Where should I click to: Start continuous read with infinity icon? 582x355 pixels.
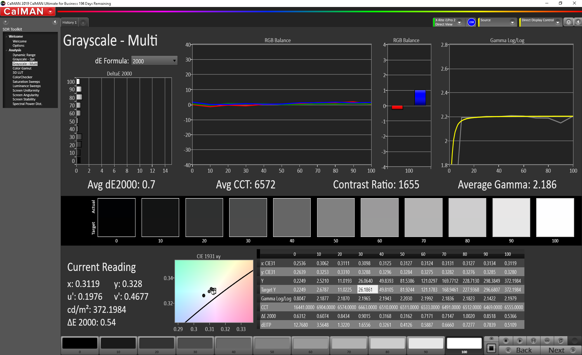coord(547,341)
